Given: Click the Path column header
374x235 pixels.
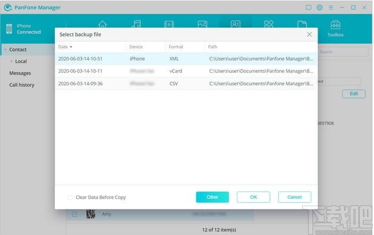Looking at the screenshot, I should [x=212, y=47].
